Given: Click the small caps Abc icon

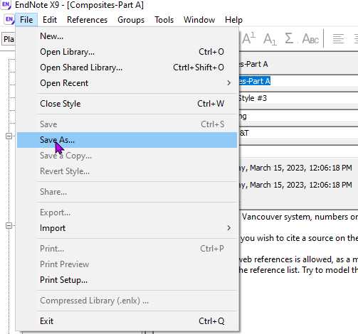Looking at the screenshot, I should coord(310,38).
